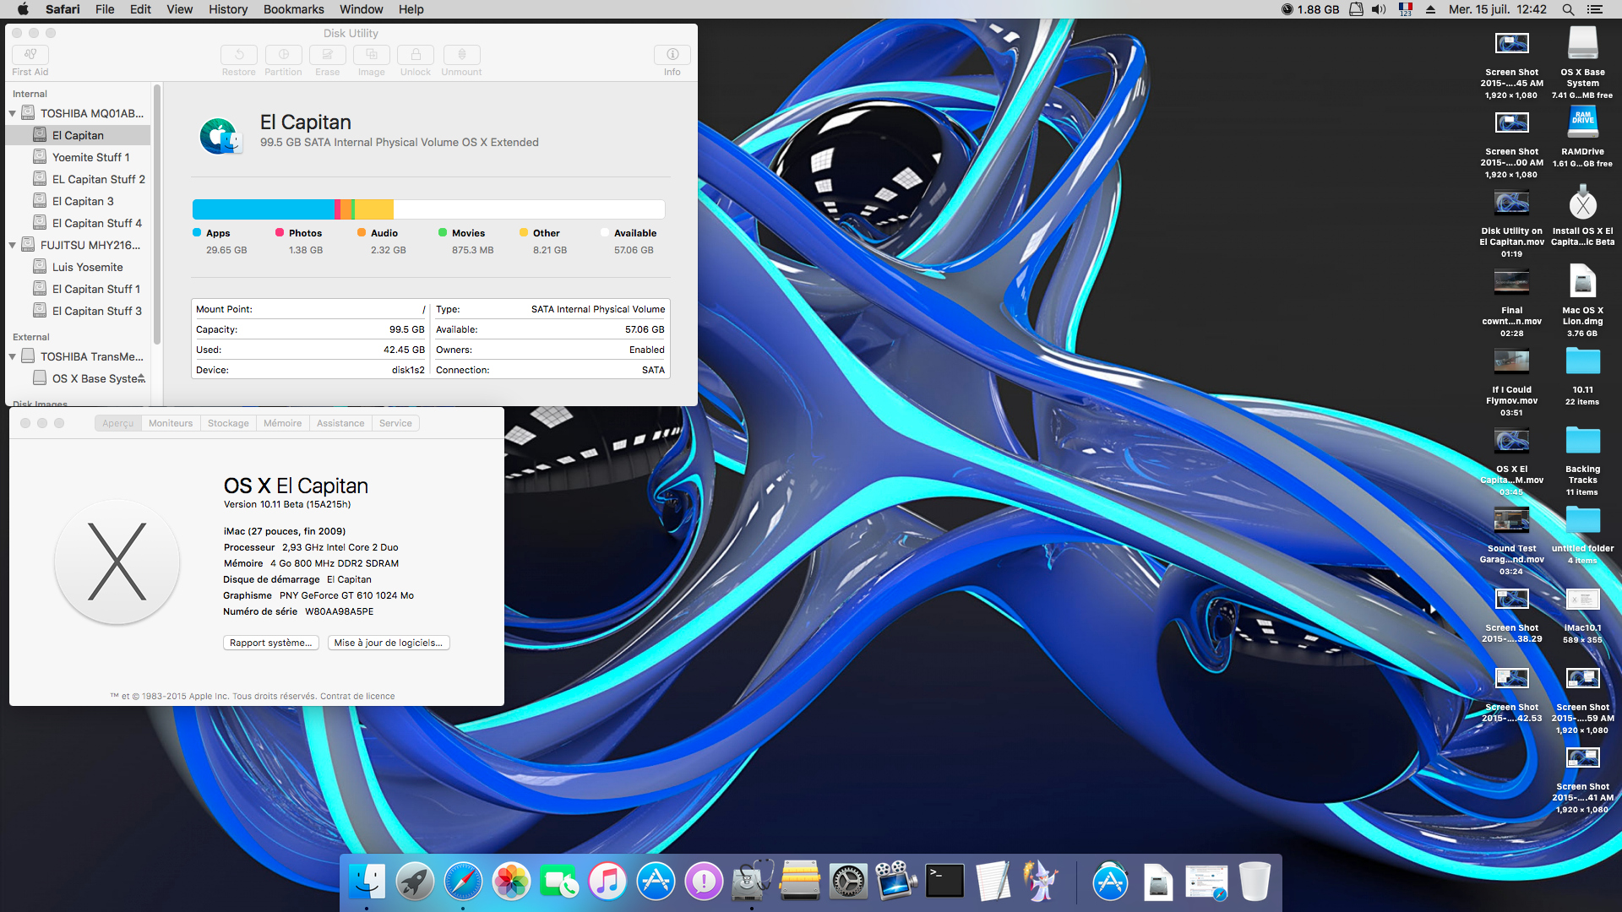Image resolution: width=1622 pixels, height=912 pixels.
Task: Click the Disk Utility sidebar scrollbar
Action: (156, 214)
